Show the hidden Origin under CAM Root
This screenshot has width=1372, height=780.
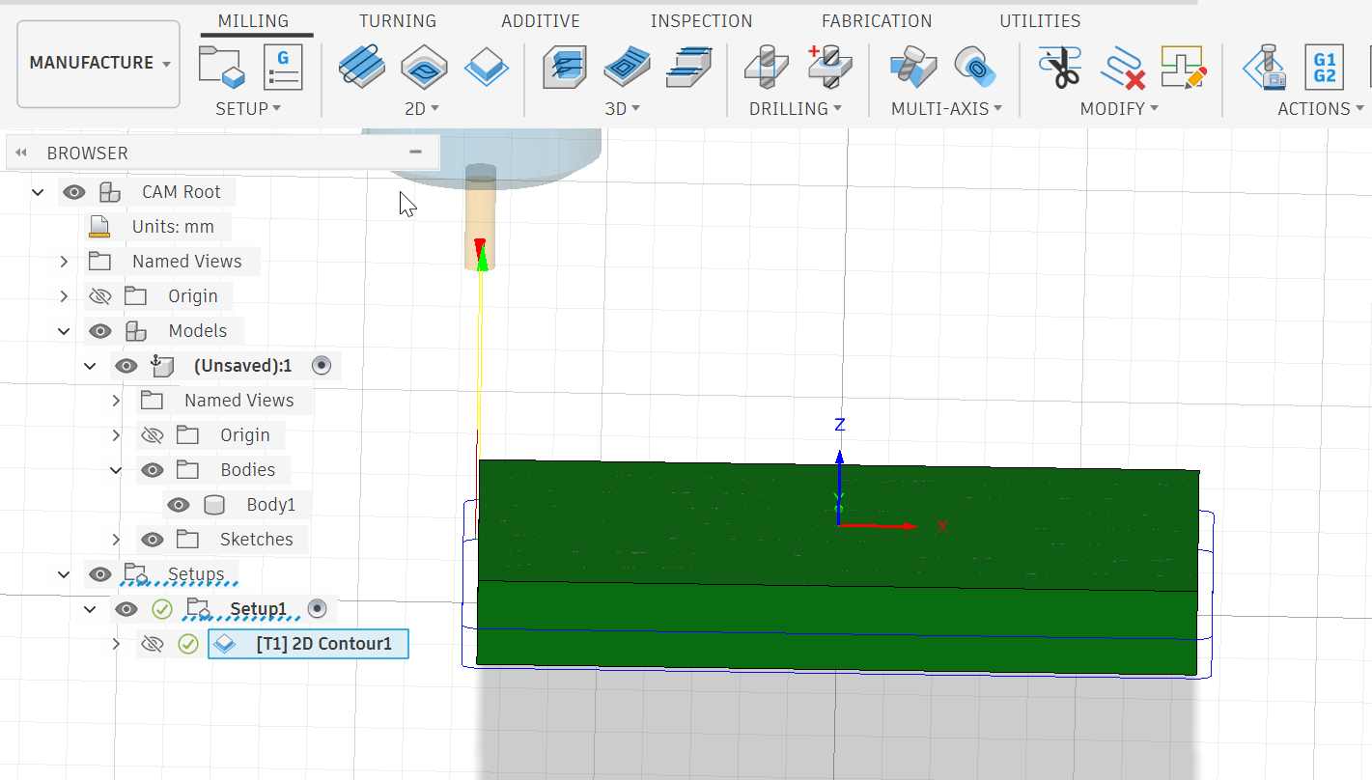(100, 296)
